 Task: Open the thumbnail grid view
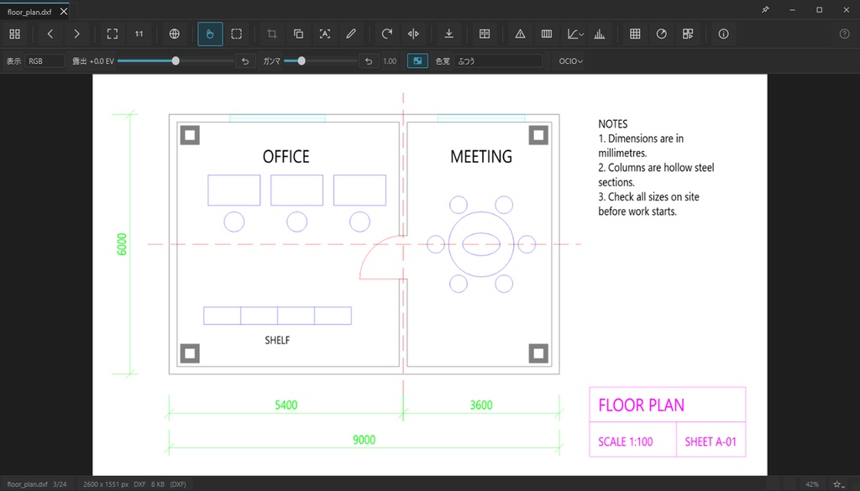point(15,34)
